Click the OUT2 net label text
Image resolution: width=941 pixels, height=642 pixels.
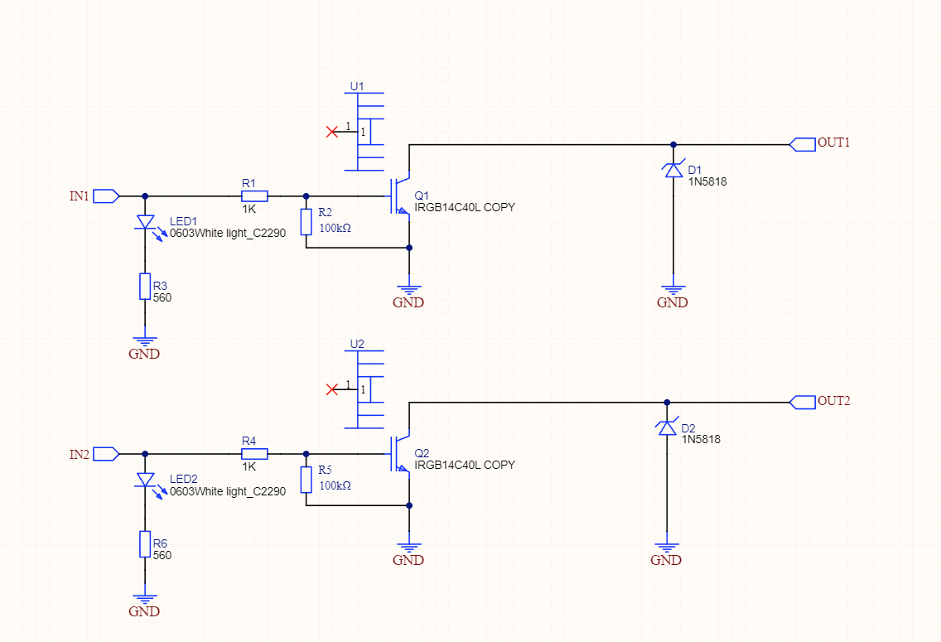coord(834,401)
